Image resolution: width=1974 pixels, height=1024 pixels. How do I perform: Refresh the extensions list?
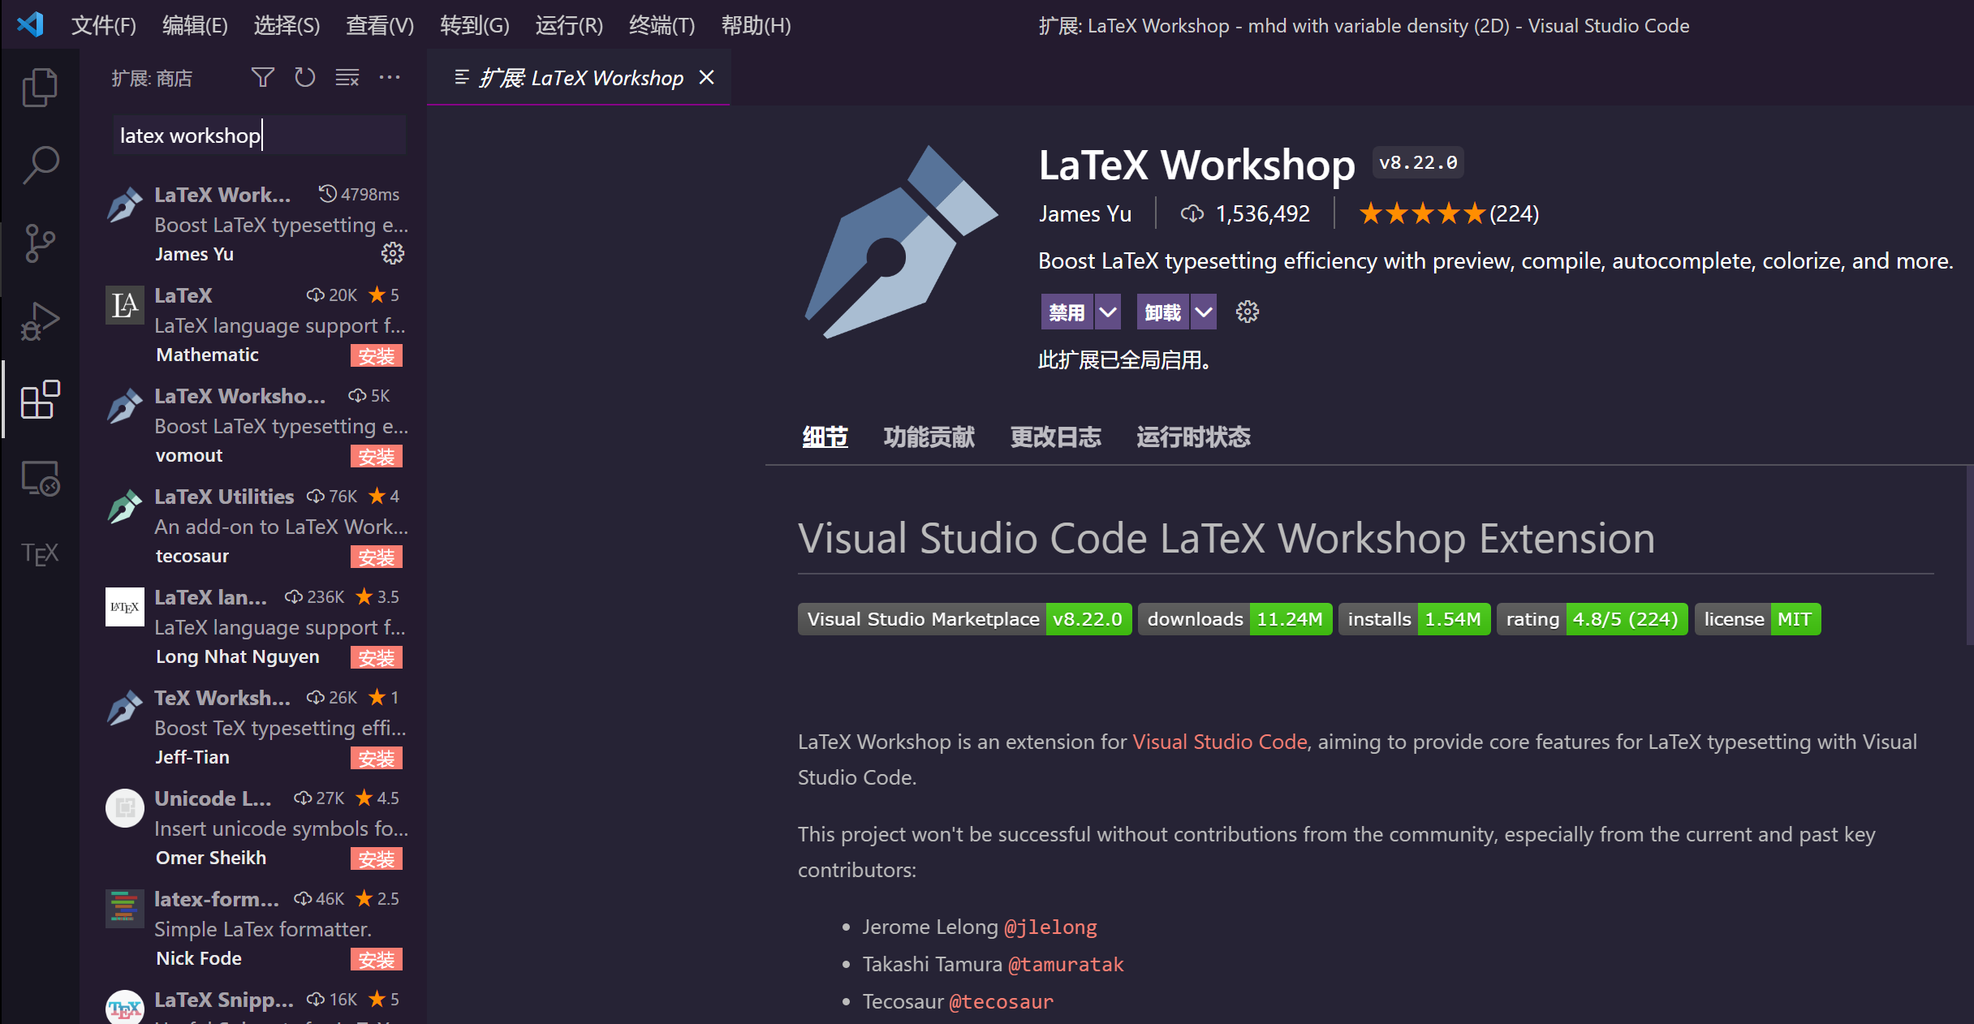pos(305,77)
